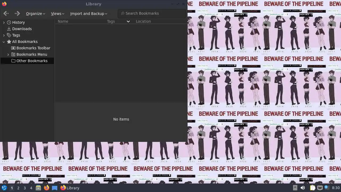Open the Import and Backup menu

pyautogui.click(x=89, y=14)
